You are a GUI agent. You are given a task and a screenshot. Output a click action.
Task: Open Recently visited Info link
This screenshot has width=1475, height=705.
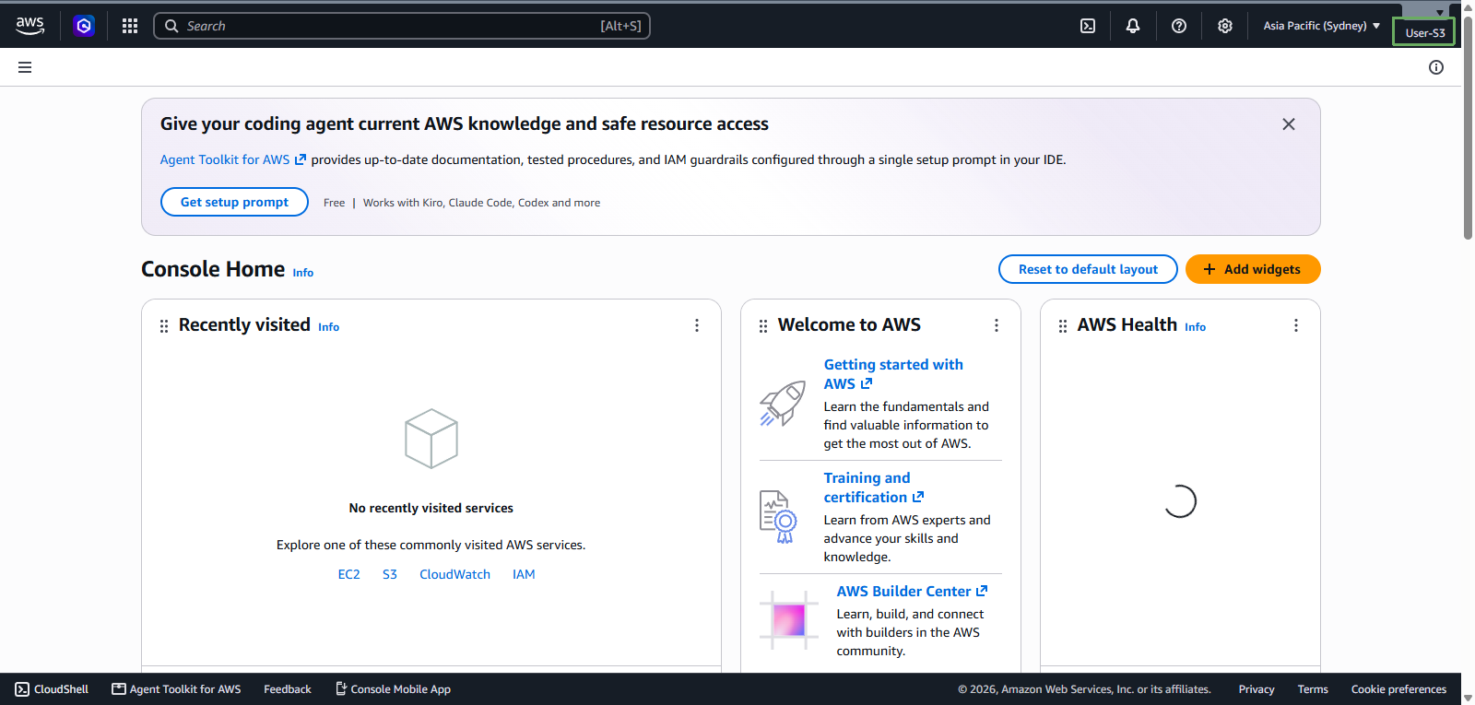pos(329,327)
